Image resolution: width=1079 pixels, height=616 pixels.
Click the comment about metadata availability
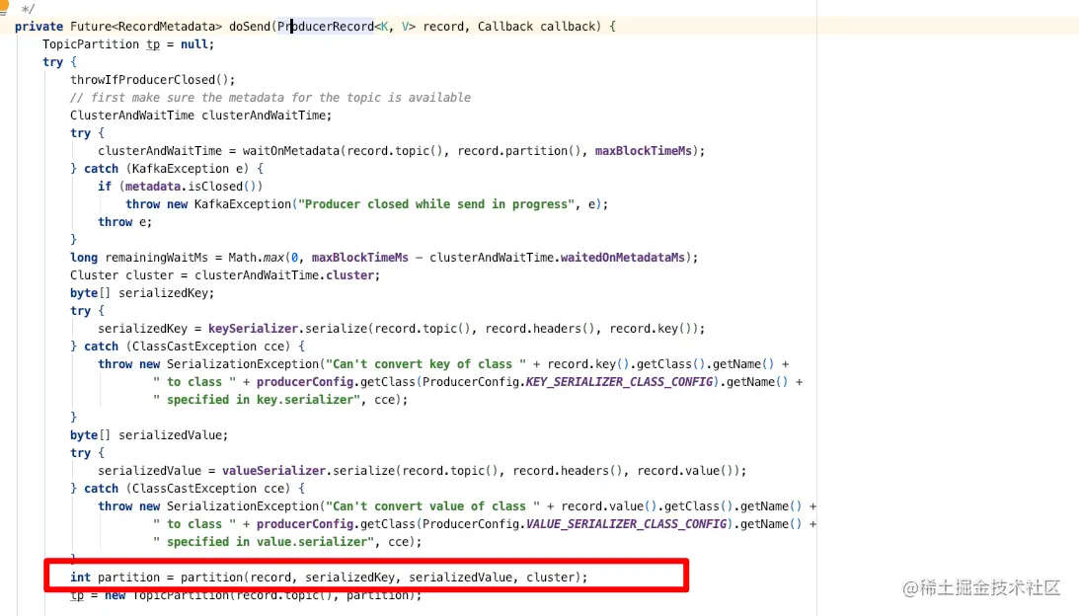(x=270, y=98)
